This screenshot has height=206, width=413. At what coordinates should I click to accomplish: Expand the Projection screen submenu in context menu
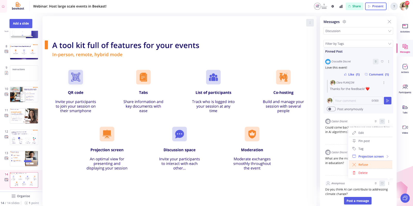tap(370, 156)
